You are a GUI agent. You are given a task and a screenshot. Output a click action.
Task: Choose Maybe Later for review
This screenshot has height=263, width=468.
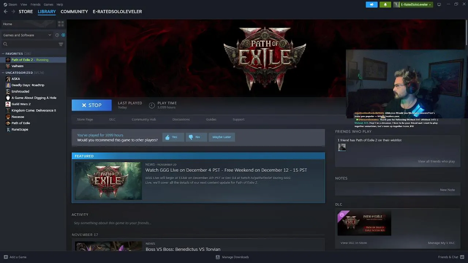[x=222, y=137]
